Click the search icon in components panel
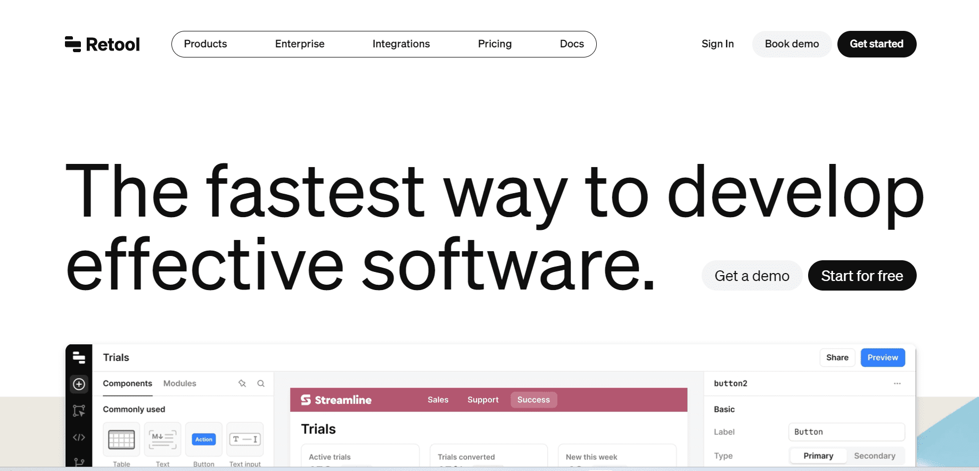 261,383
